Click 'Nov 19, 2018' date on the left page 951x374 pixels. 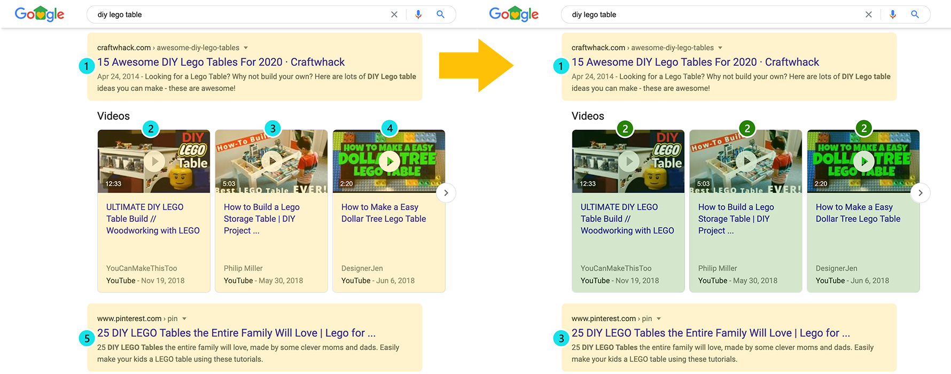(x=163, y=280)
